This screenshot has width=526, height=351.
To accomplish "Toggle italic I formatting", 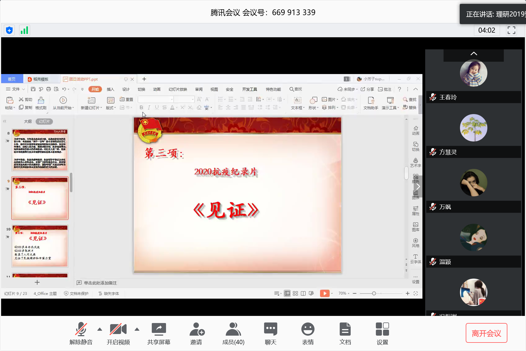I will pos(149,107).
